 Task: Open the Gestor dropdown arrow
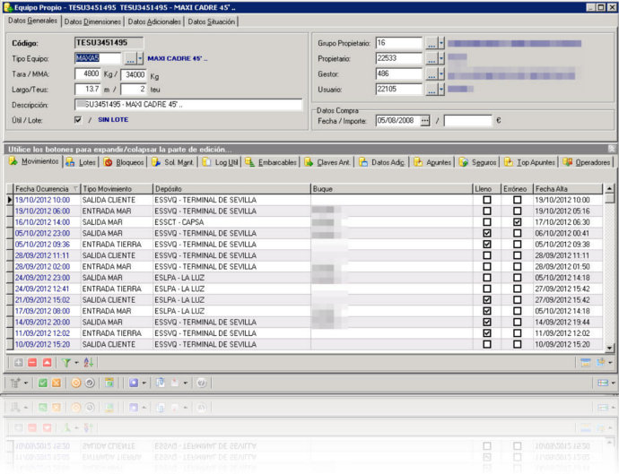click(x=441, y=74)
